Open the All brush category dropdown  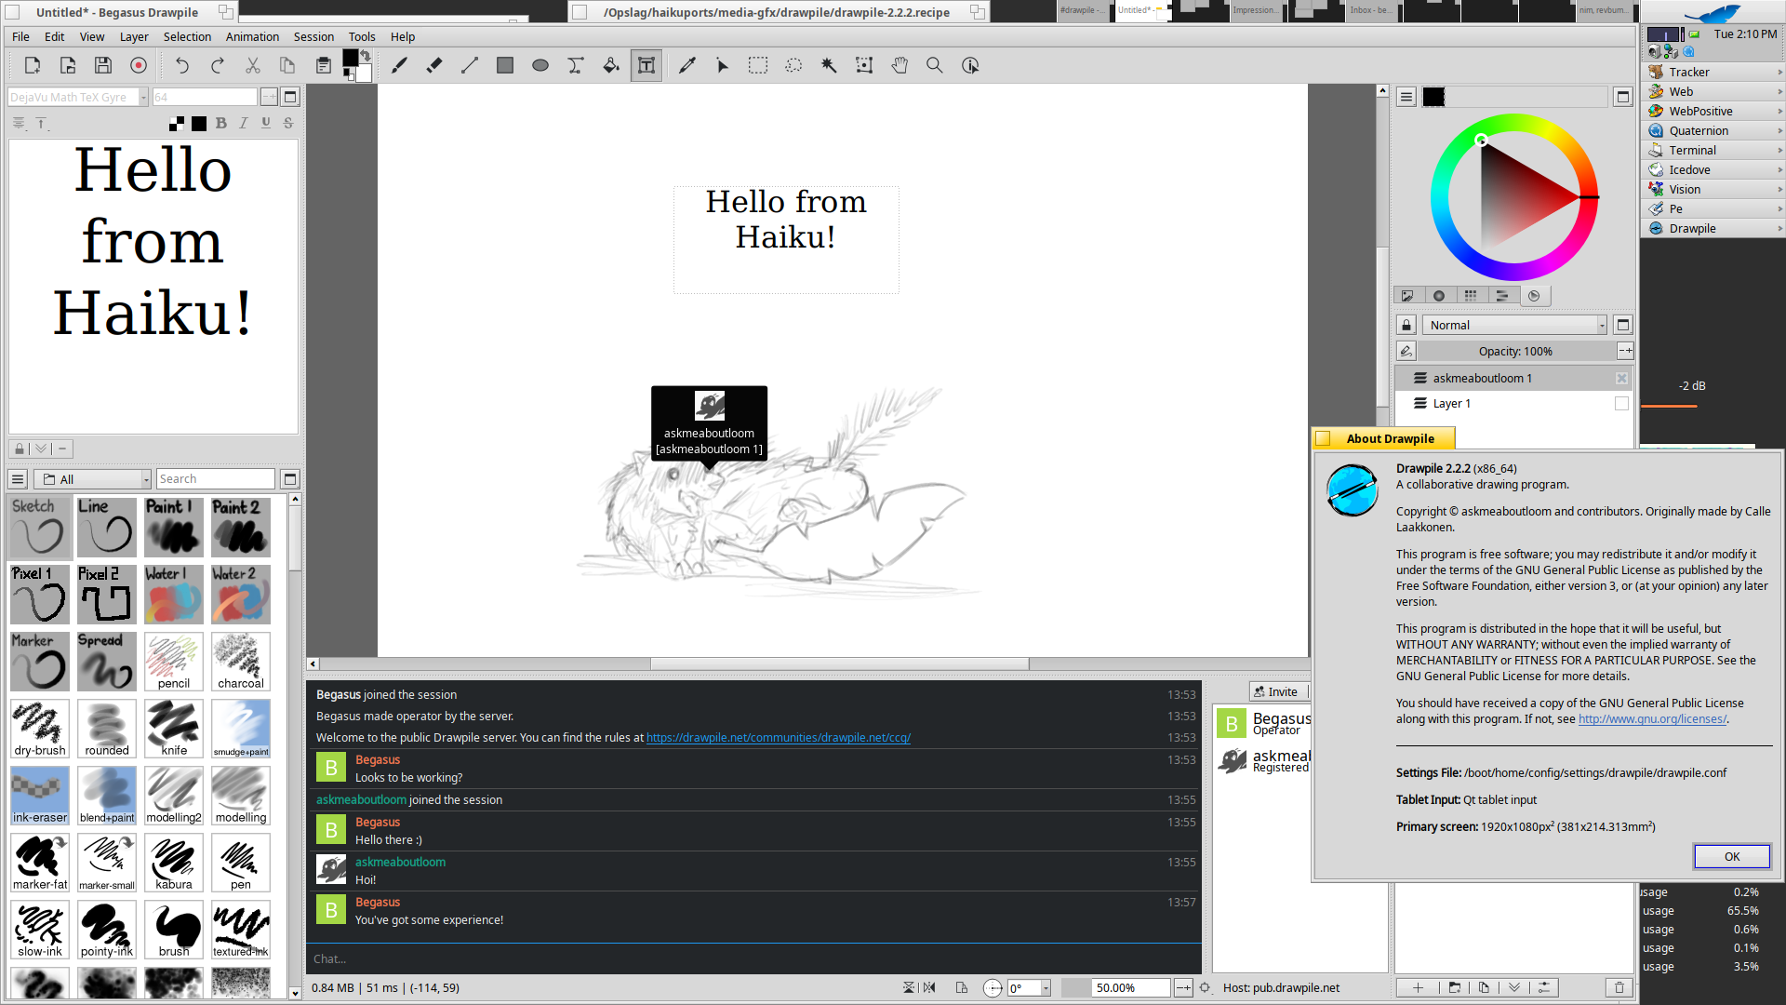(92, 479)
